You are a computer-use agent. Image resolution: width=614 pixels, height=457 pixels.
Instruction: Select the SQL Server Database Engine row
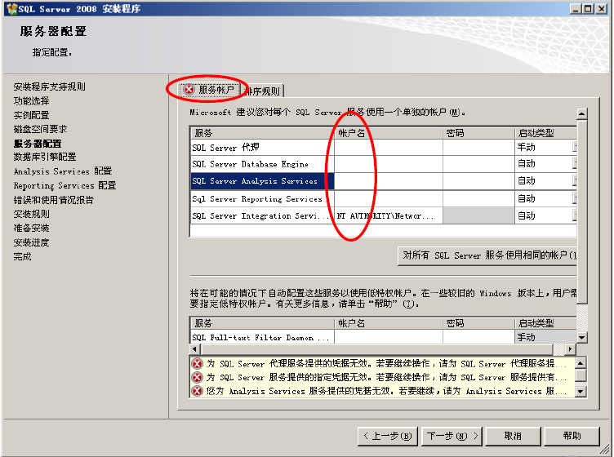coord(262,163)
